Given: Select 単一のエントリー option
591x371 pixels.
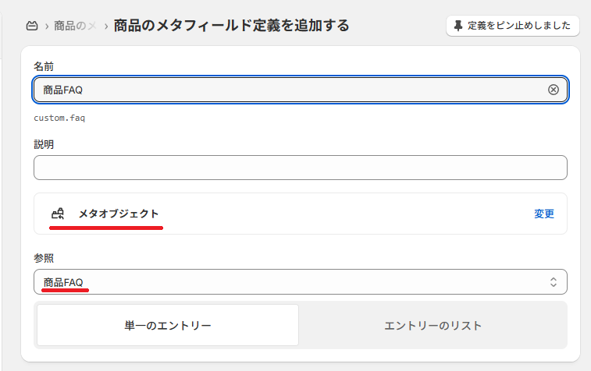Looking at the screenshot, I should 168,325.
